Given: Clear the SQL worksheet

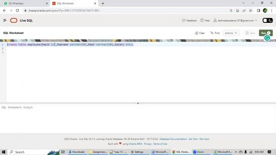Looking at the screenshot, I should [x=200, y=33].
